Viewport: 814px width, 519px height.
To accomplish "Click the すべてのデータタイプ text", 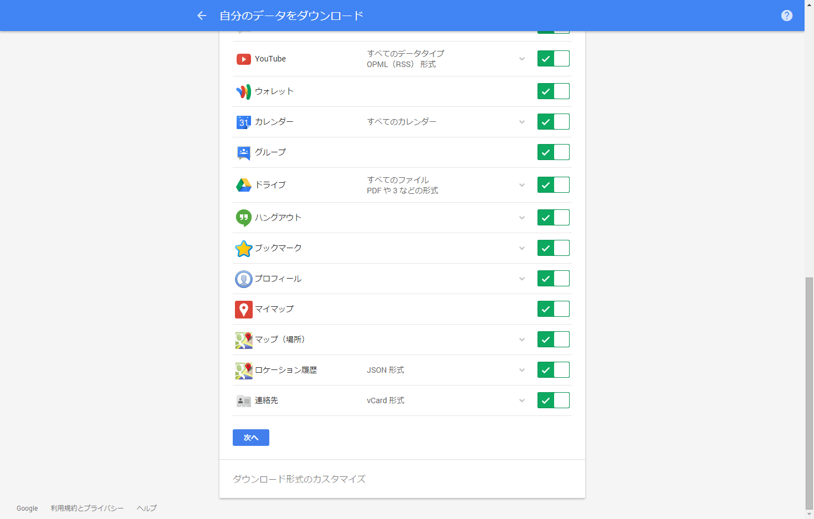I will [406, 53].
